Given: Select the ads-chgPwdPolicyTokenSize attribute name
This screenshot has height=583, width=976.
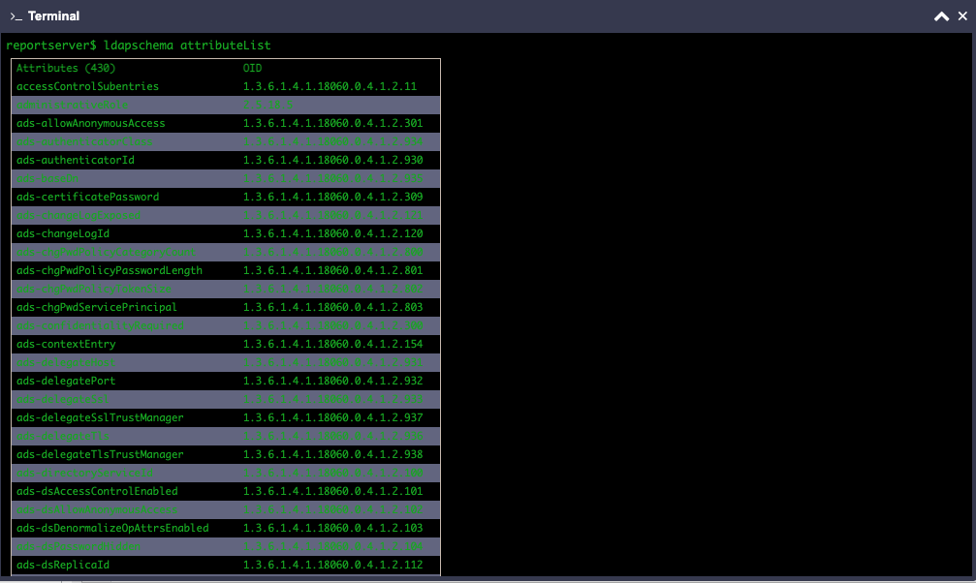Looking at the screenshot, I should click(x=94, y=289).
